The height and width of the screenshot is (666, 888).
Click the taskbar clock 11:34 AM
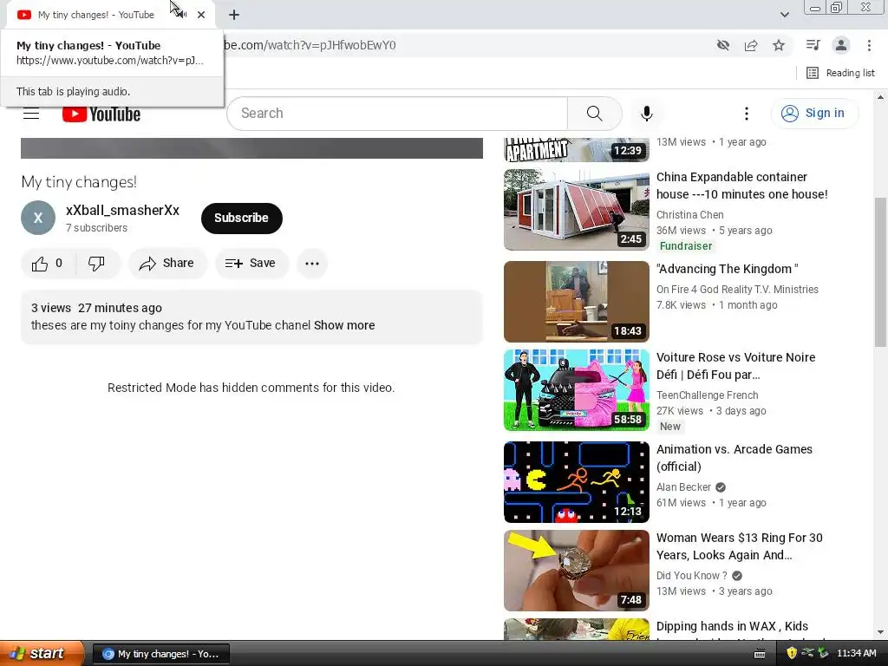[x=856, y=654]
